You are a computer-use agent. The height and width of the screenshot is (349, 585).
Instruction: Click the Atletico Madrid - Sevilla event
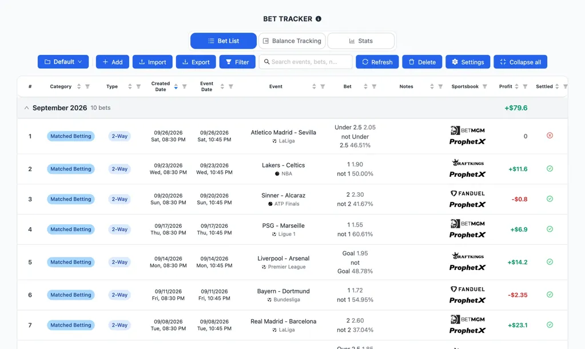click(283, 133)
